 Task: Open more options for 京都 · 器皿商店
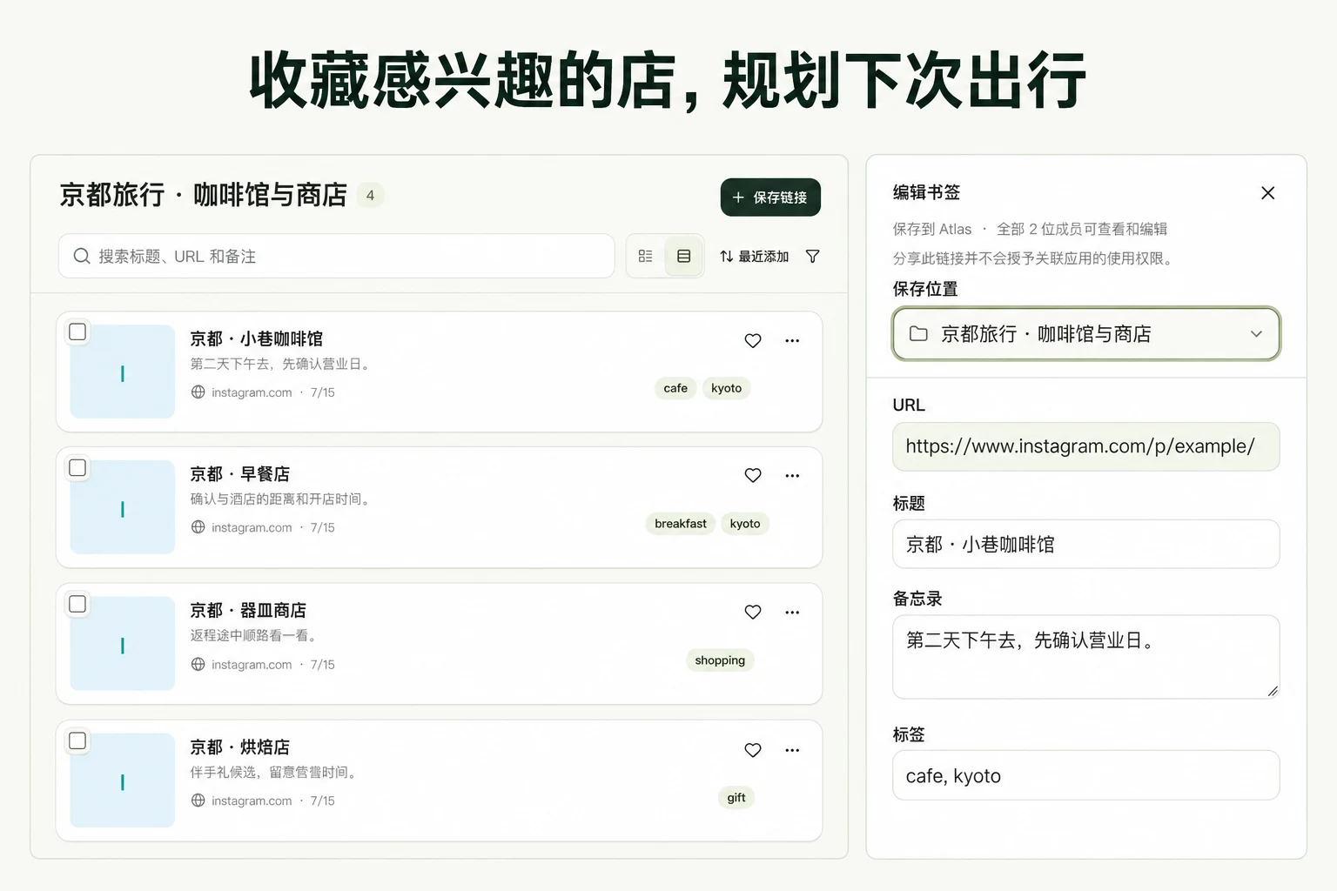tap(792, 612)
